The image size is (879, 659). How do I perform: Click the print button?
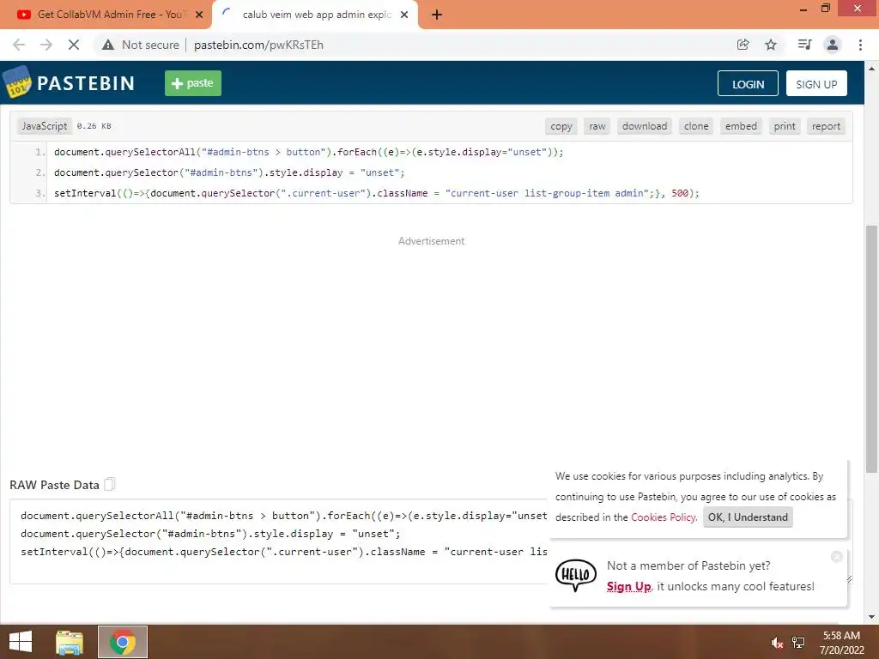pos(785,126)
